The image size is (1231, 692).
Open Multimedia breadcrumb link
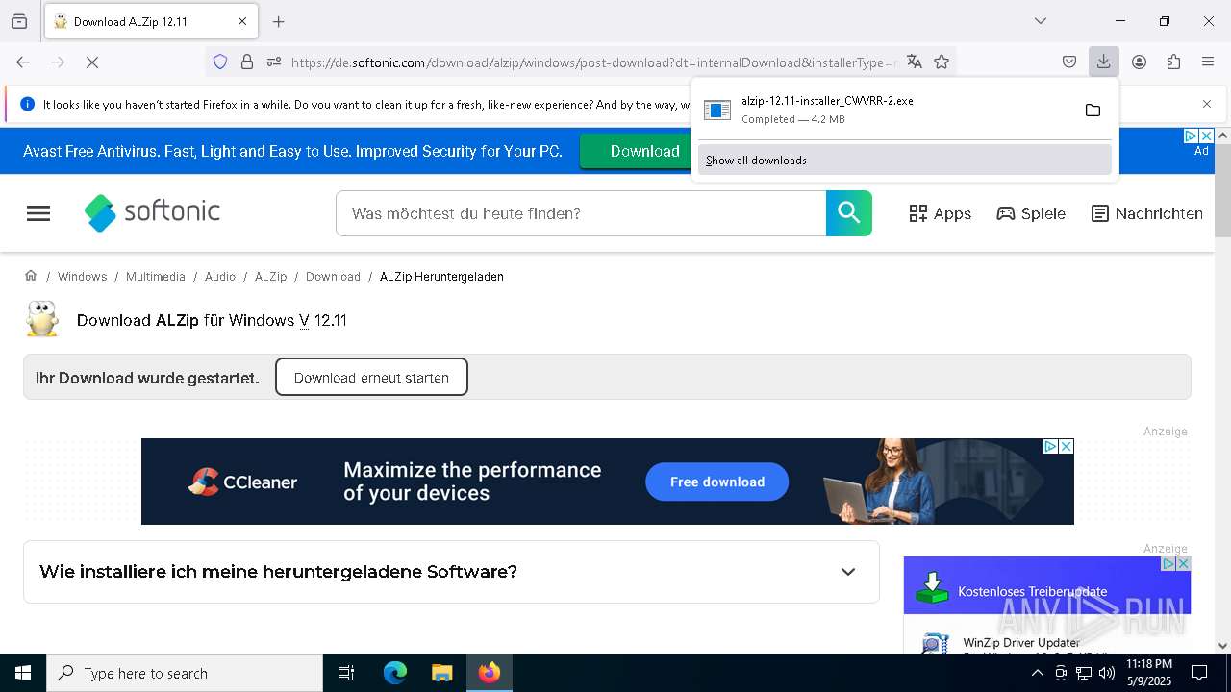pos(156,277)
